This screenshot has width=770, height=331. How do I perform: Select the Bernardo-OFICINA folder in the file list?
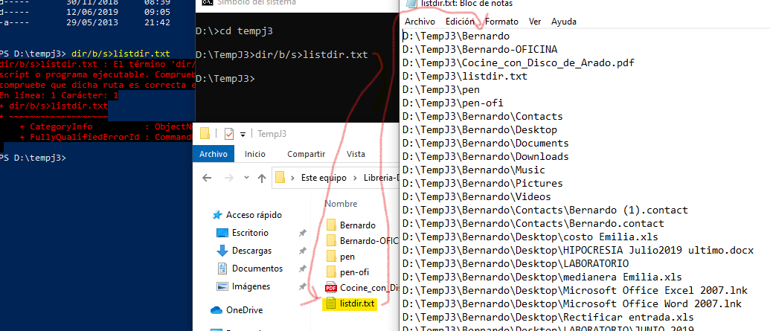point(362,241)
